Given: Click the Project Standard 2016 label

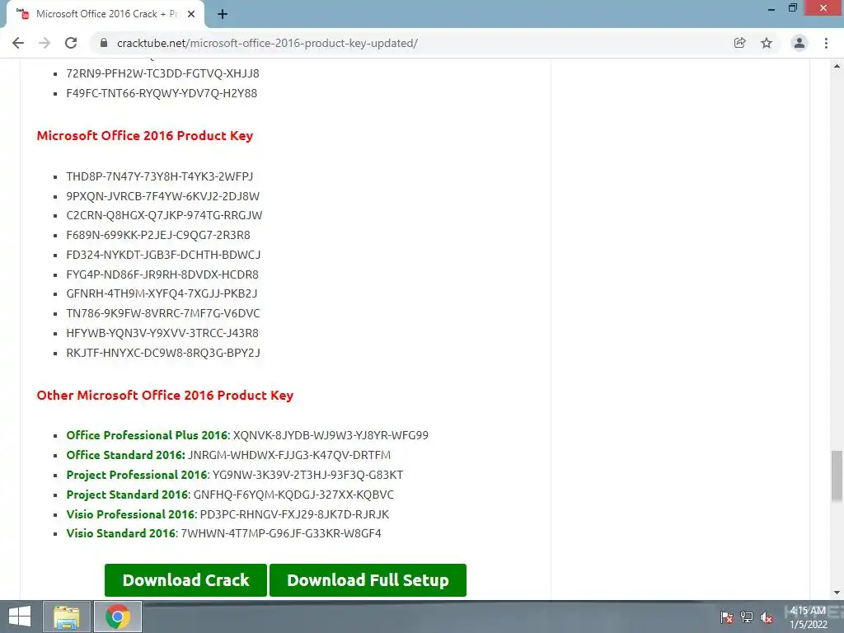Looking at the screenshot, I should click(x=127, y=495).
